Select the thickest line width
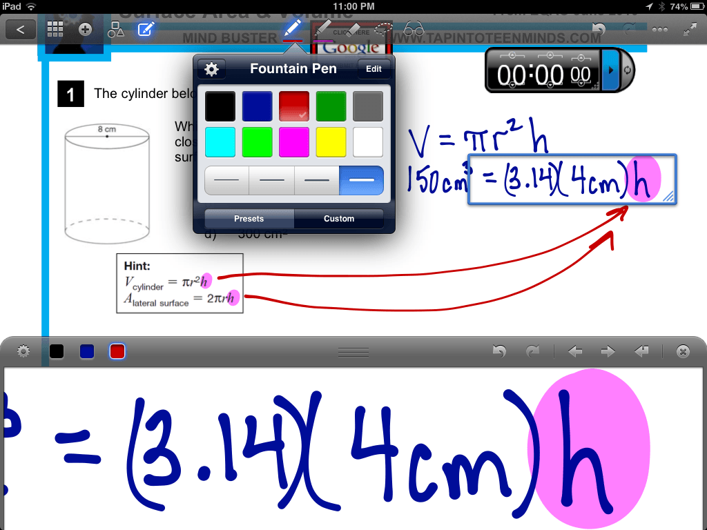 [361, 180]
